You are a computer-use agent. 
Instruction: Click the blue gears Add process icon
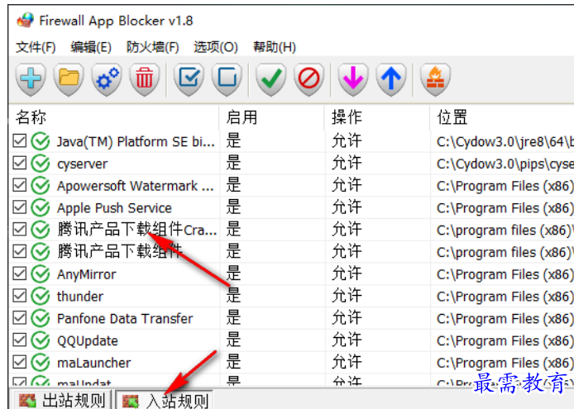(x=107, y=79)
